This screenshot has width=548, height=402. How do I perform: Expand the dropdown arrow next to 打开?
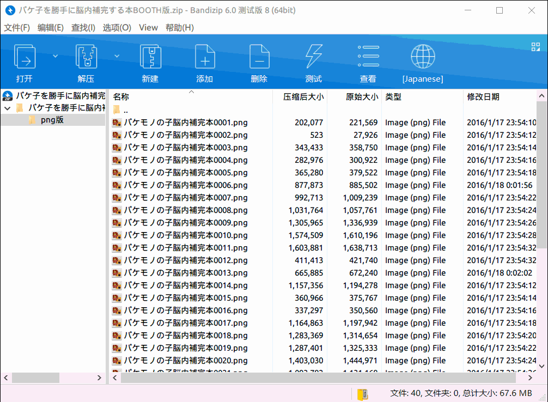pos(55,56)
